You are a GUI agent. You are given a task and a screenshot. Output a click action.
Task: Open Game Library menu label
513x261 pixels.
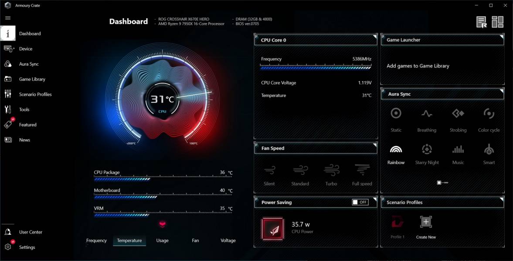click(32, 79)
